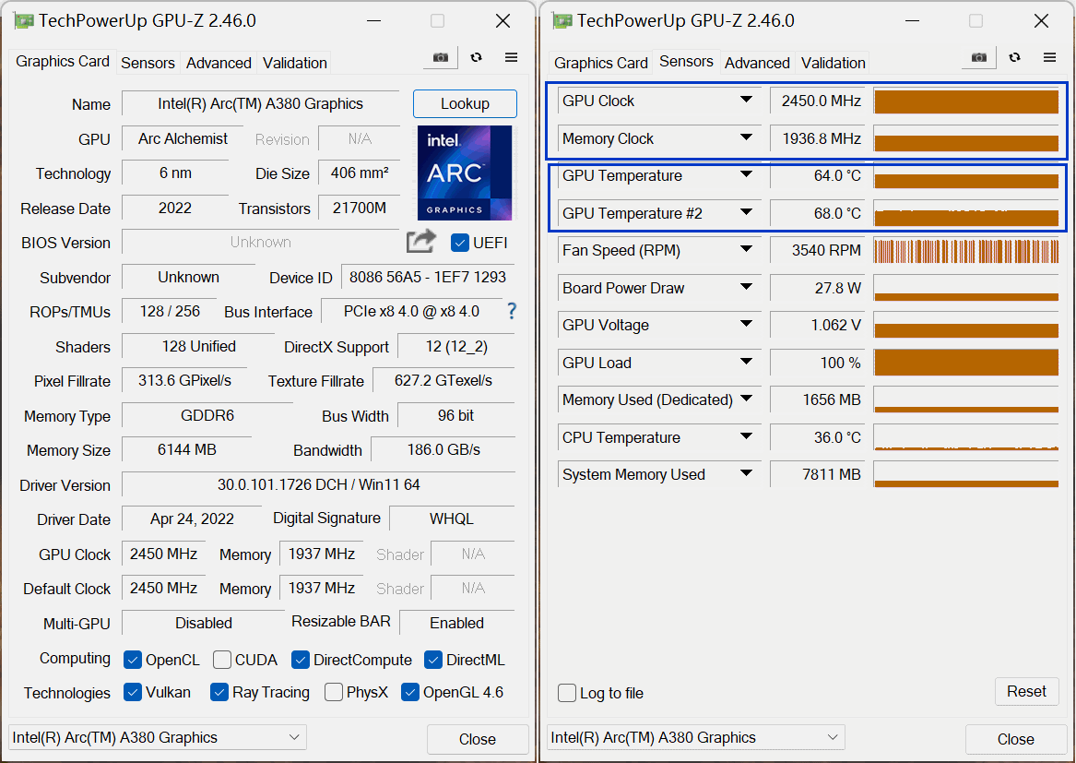Click the Lookup button

465,103
